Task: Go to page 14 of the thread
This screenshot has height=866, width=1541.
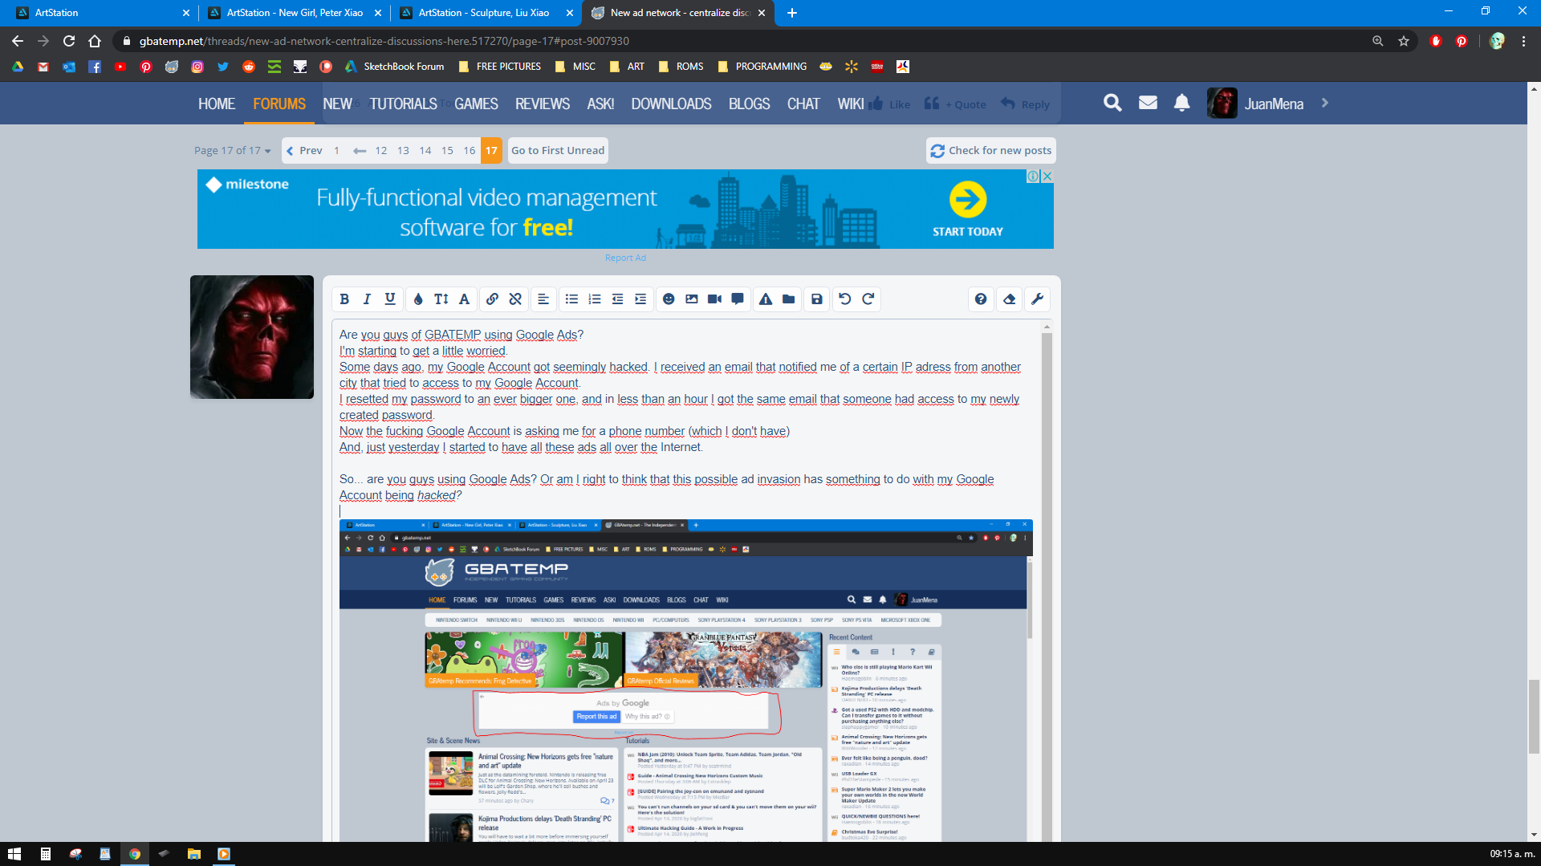Action: (x=425, y=150)
